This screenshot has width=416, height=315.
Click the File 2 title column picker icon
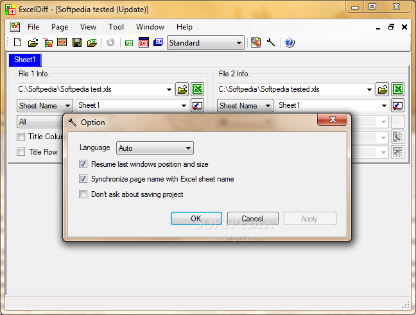397,137
